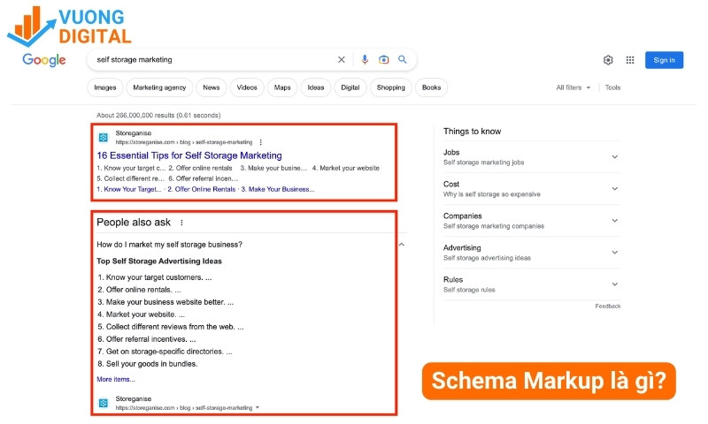The height and width of the screenshot is (424, 708).
Task: Open Google settings gear icon
Action: pyautogui.click(x=608, y=60)
